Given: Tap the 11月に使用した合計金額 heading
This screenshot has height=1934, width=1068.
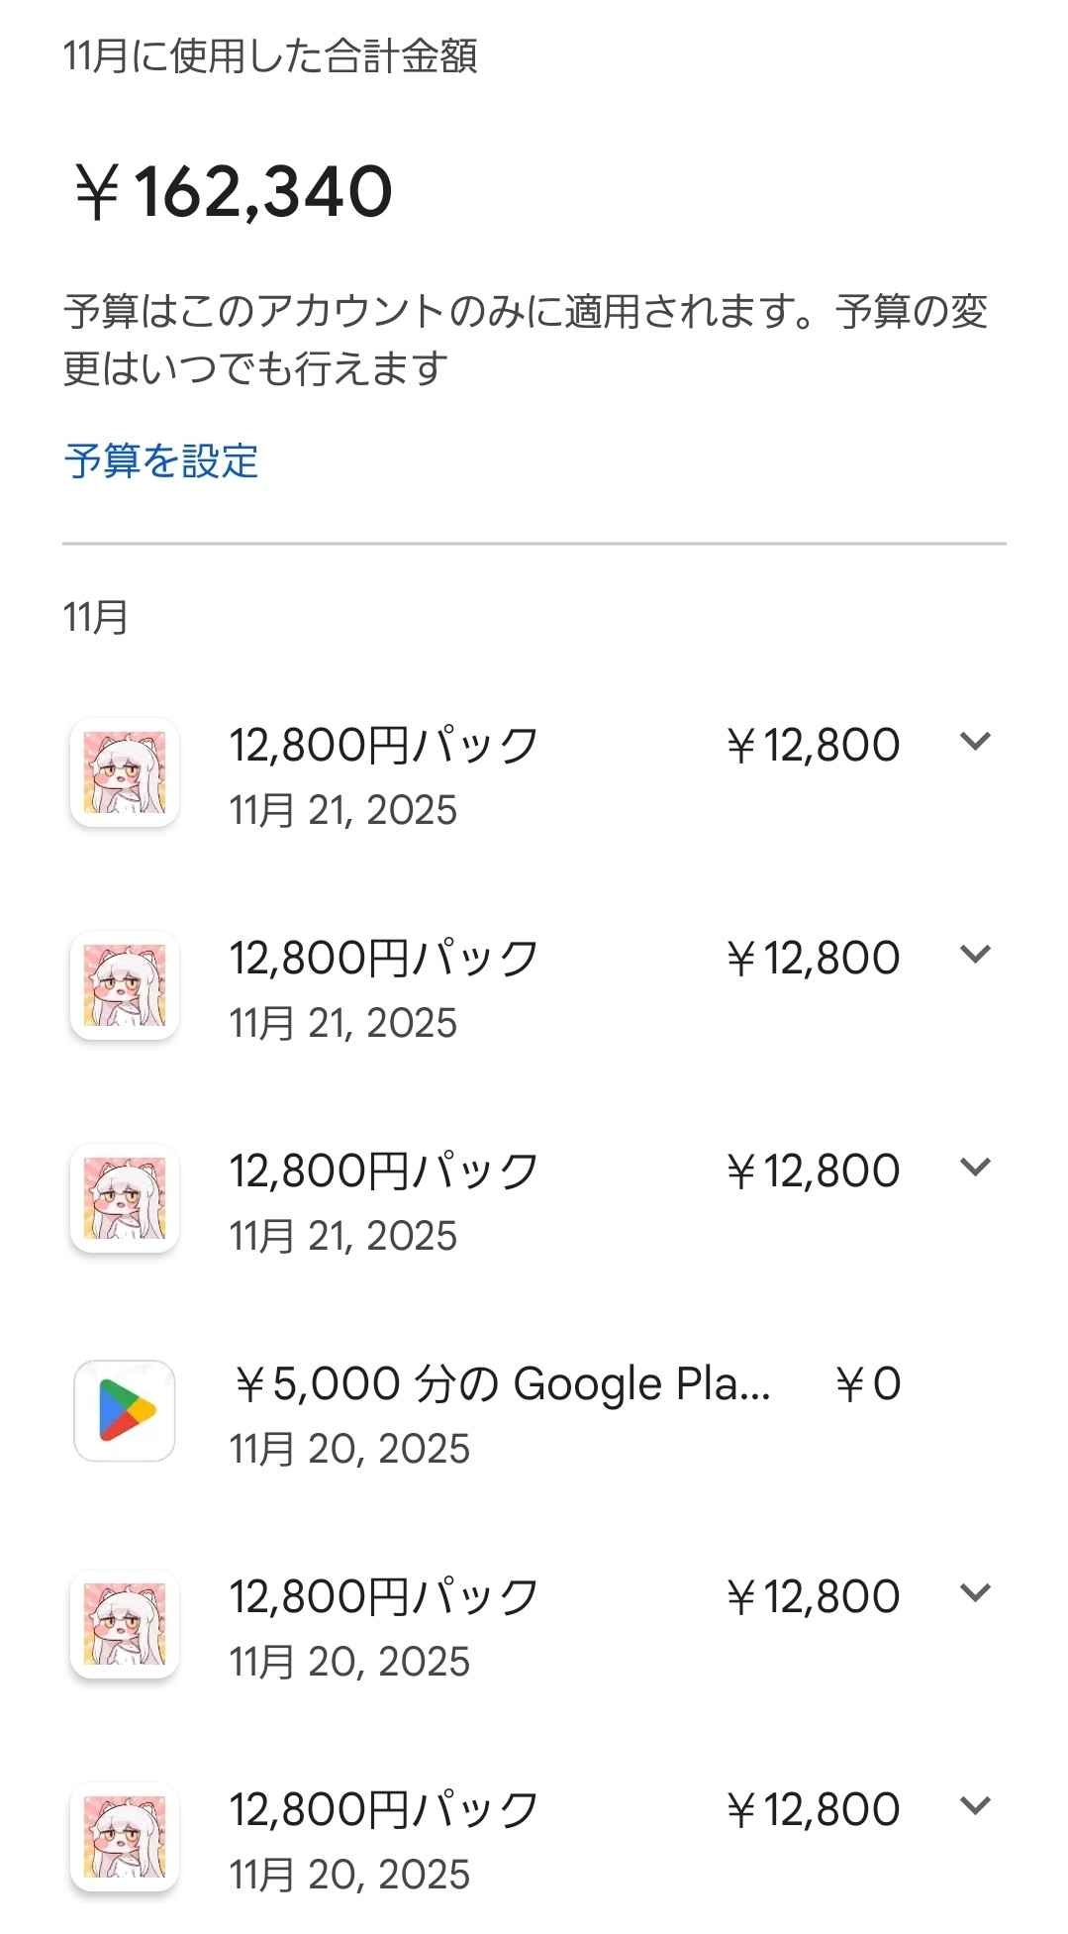Looking at the screenshot, I should [270, 57].
